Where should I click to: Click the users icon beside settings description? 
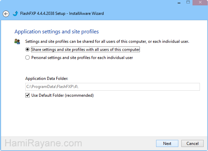tap(17, 41)
